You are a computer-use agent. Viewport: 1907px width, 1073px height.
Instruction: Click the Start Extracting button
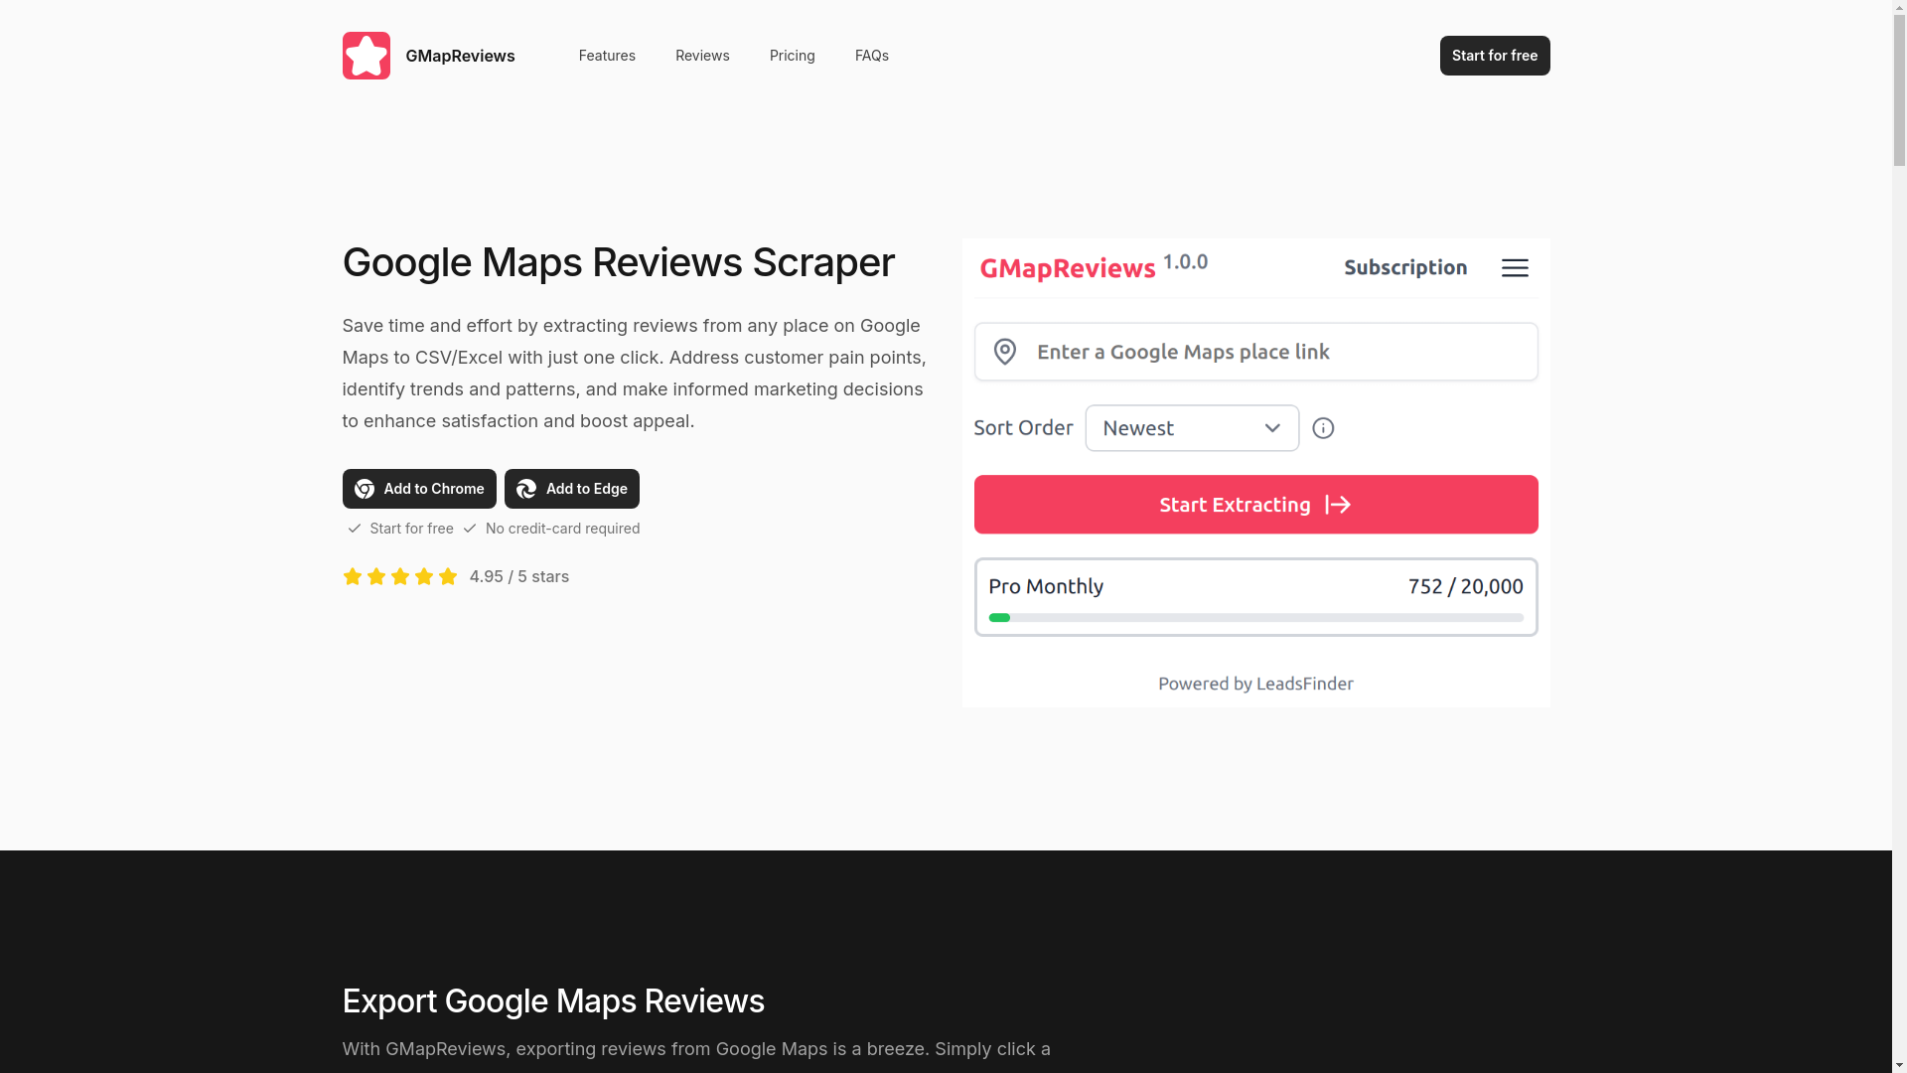click(x=1255, y=505)
